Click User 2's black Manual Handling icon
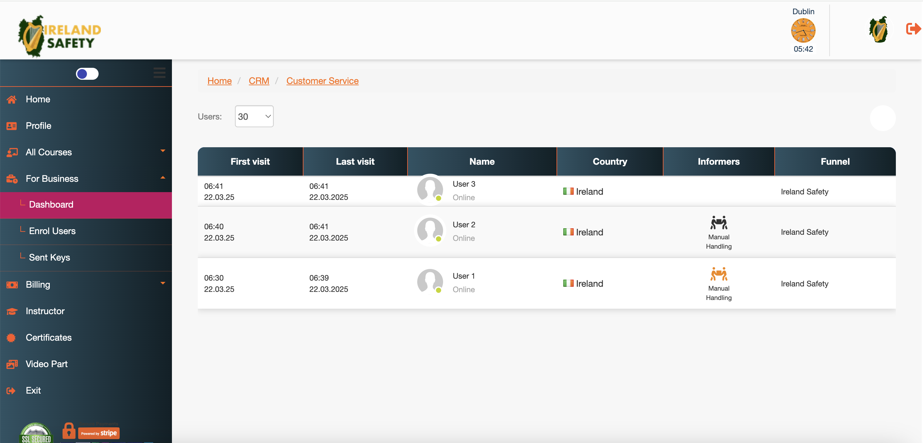The height and width of the screenshot is (443, 923). (x=718, y=222)
